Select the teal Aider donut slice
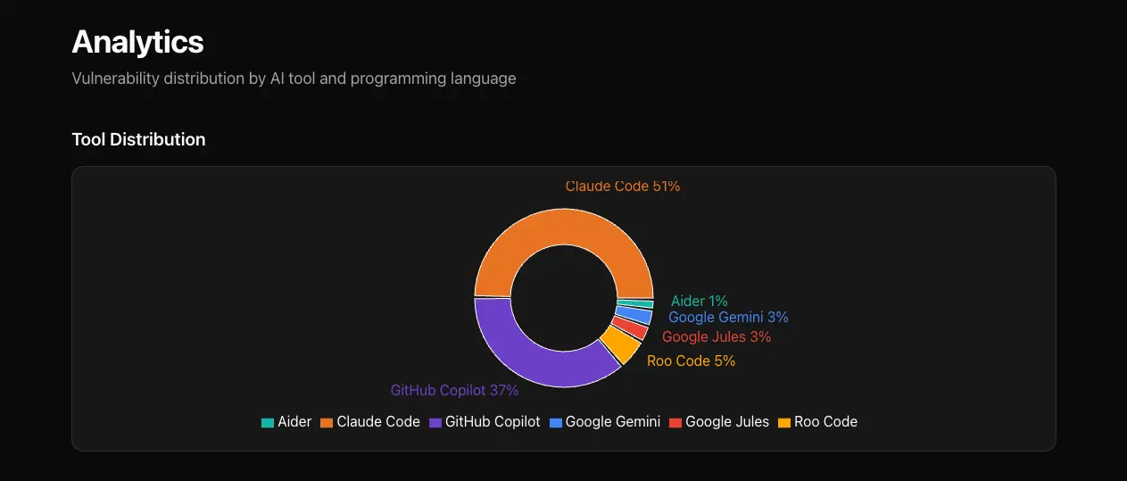The height and width of the screenshot is (481, 1127). pyautogui.click(x=635, y=304)
